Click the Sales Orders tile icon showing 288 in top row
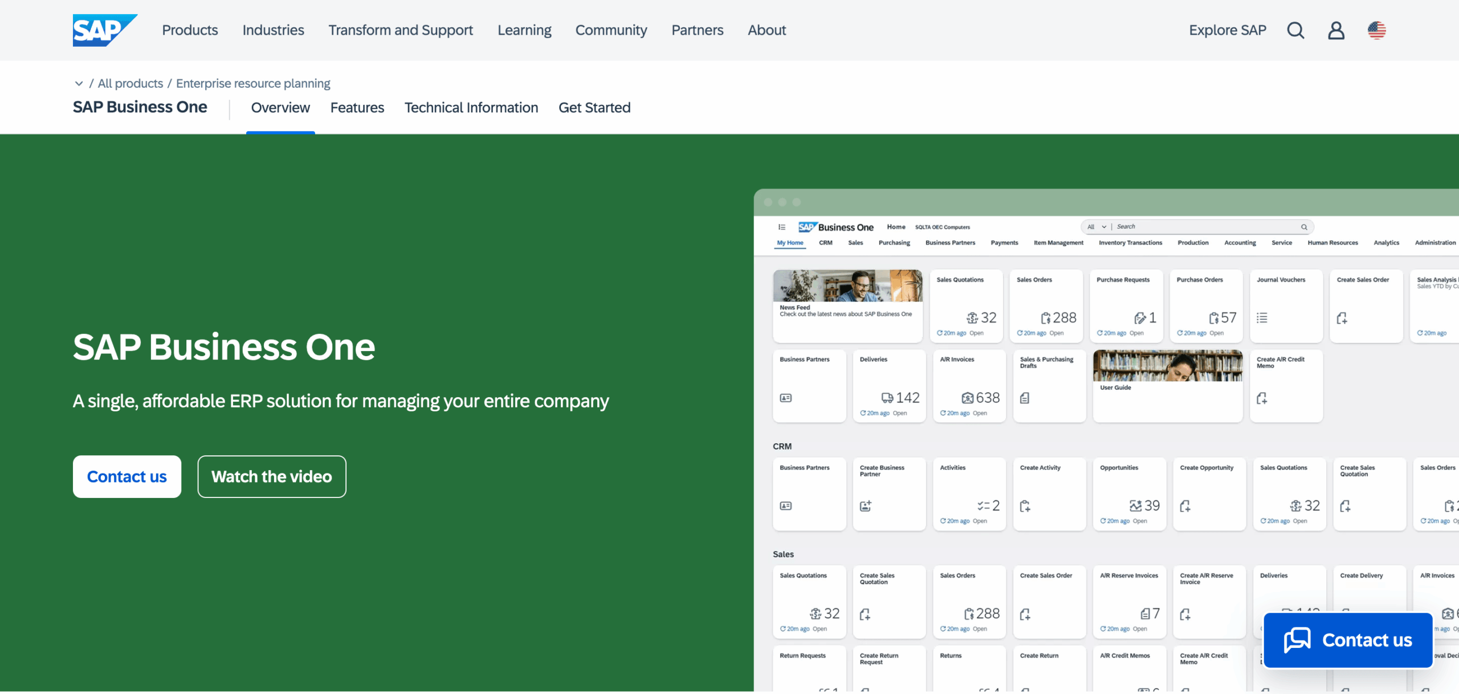This screenshot has width=1459, height=694. (x=1046, y=318)
